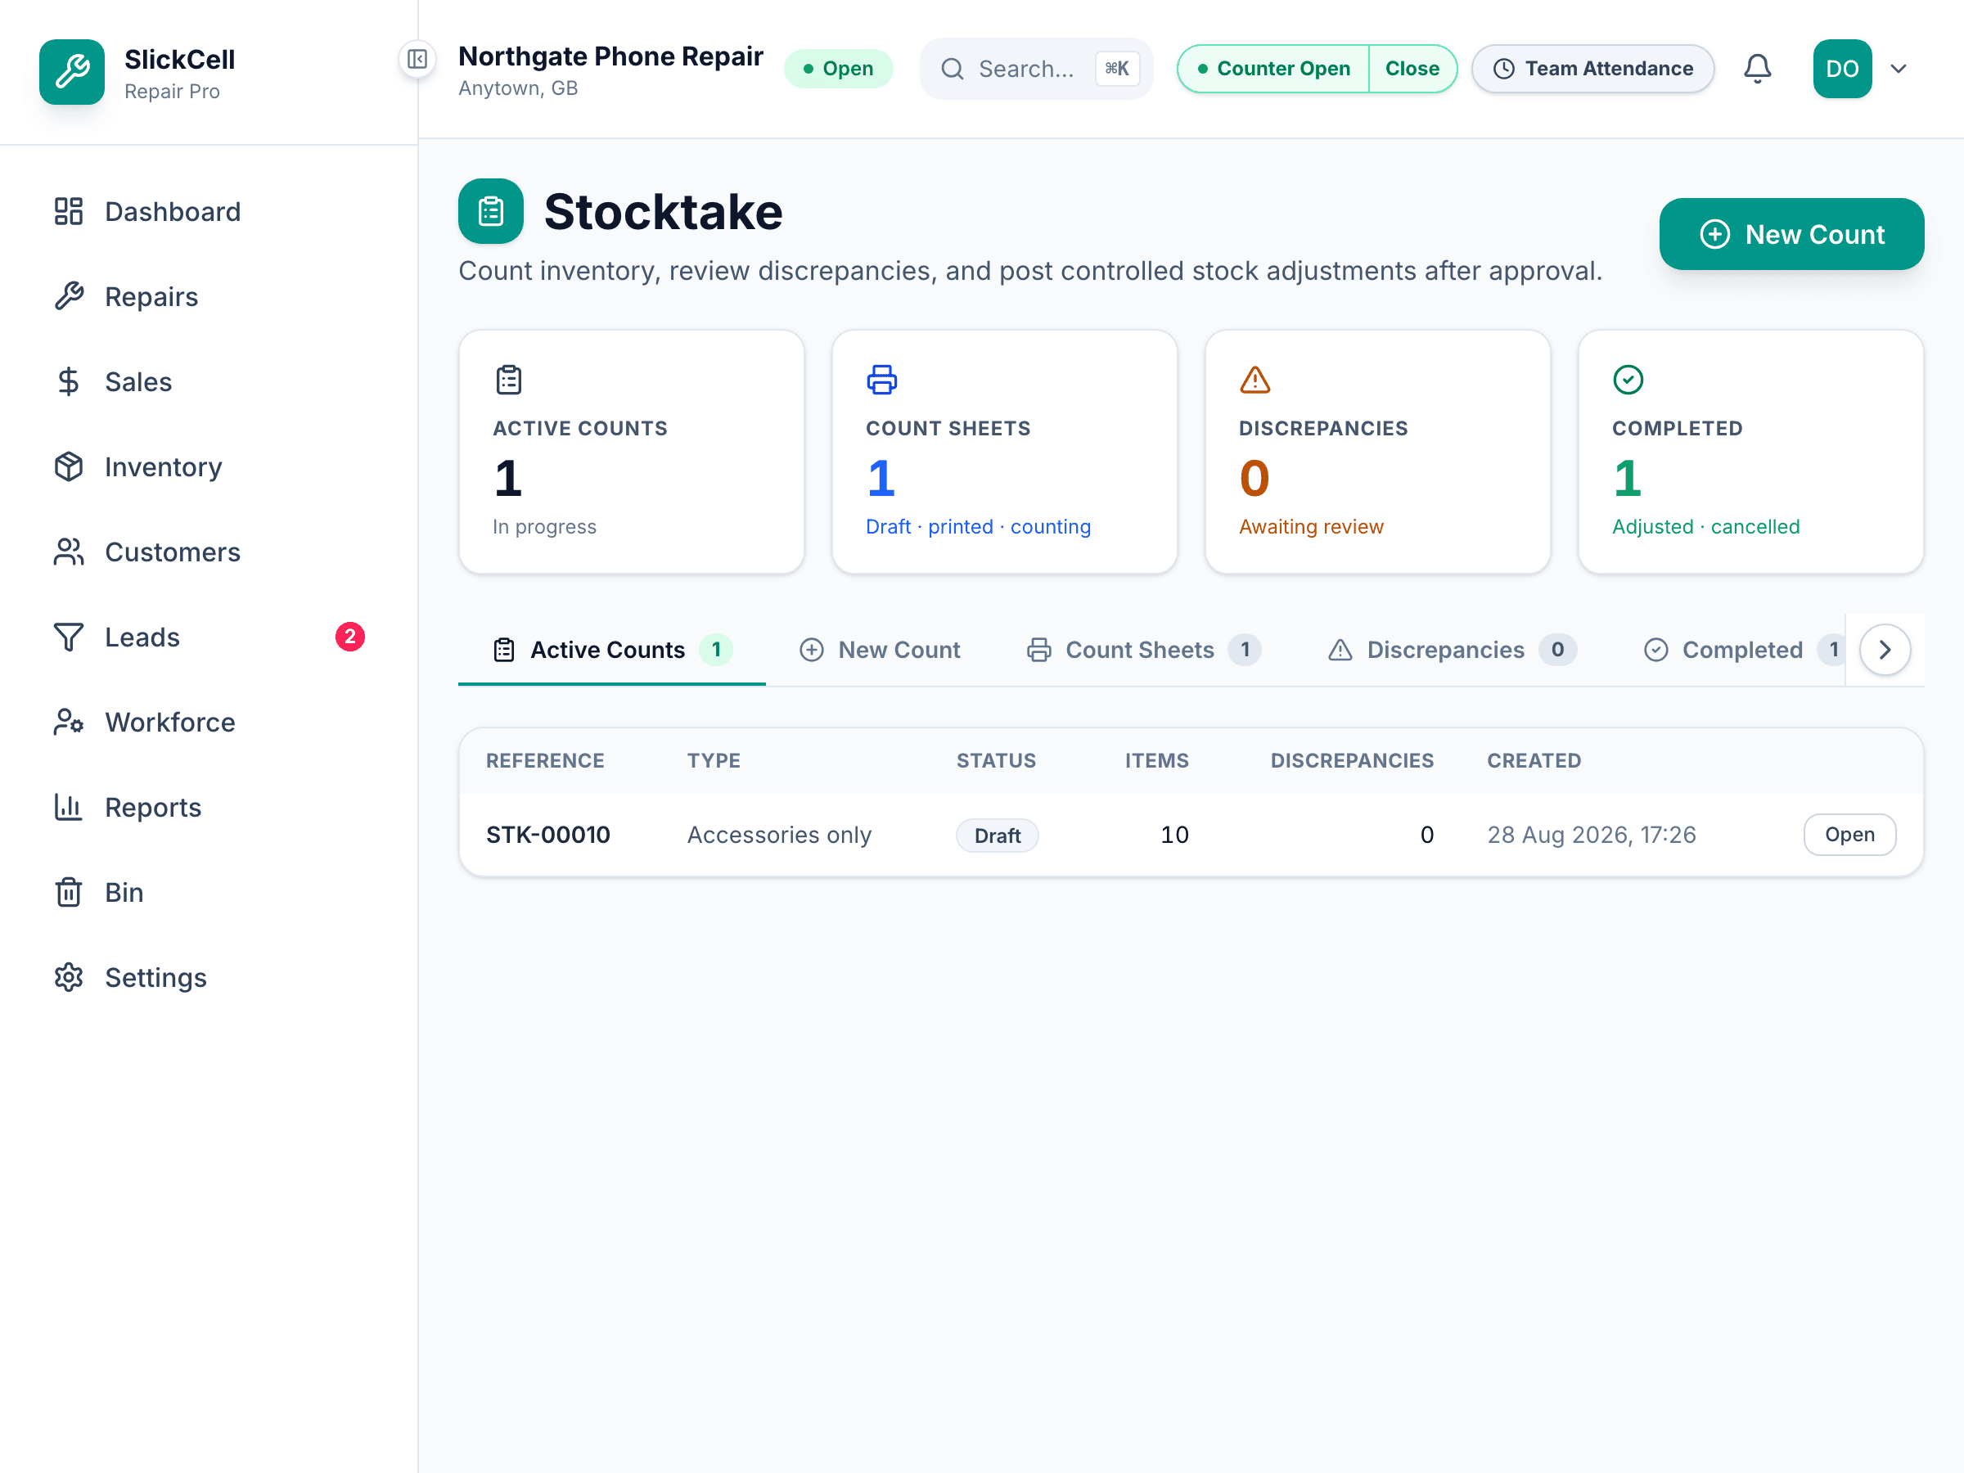The image size is (1964, 1473).
Task: Go to Workforce section
Action: coord(209,723)
